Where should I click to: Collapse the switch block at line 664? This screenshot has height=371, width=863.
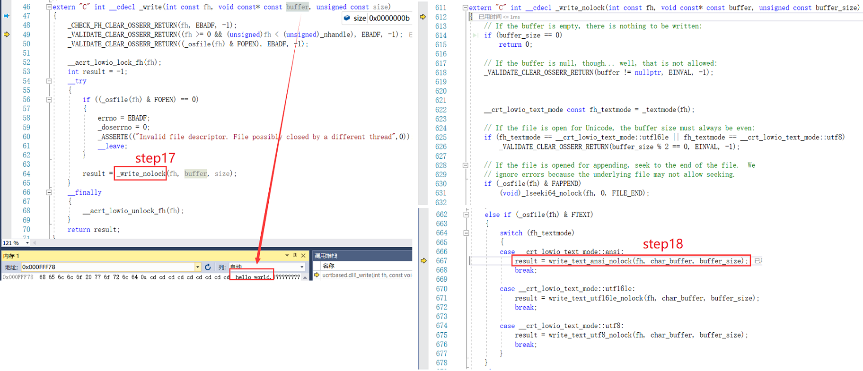(x=466, y=233)
